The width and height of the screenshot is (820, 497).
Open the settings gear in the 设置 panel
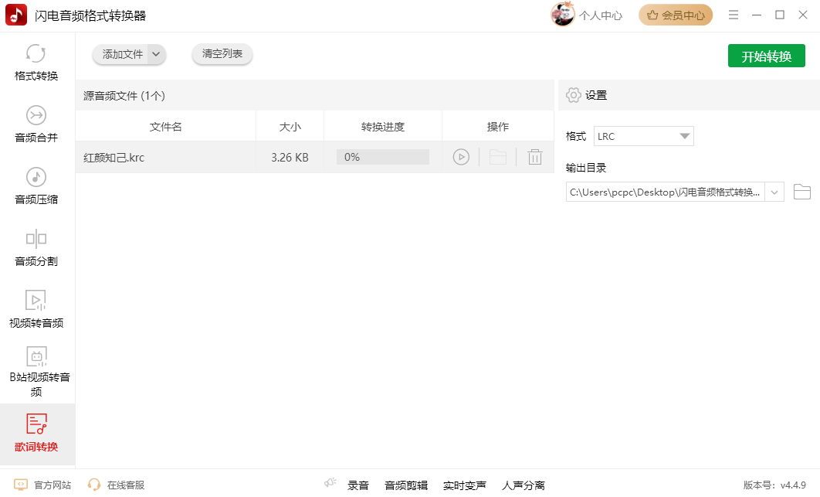pyautogui.click(x=573, y=94)
